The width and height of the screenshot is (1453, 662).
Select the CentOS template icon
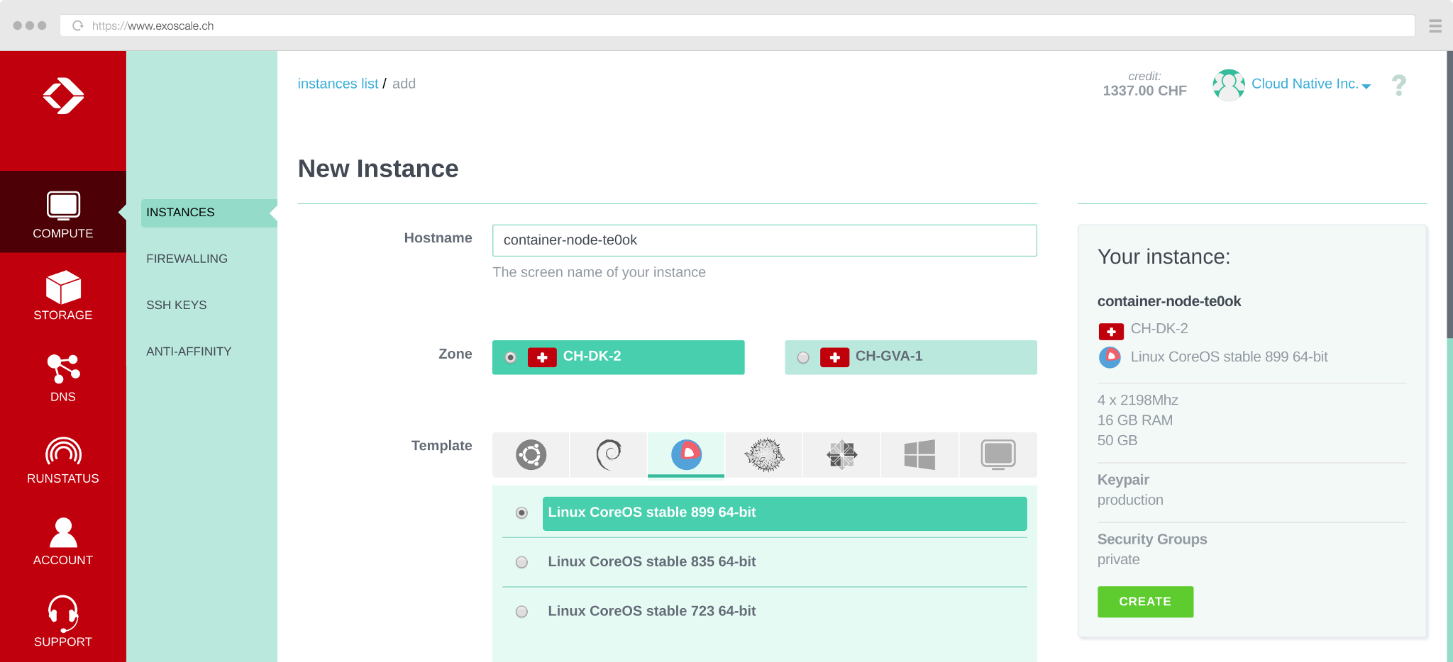841,455
